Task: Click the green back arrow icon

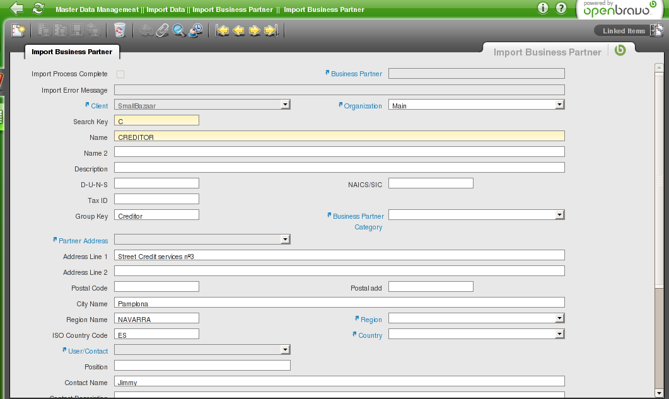Action: [17, 9]
